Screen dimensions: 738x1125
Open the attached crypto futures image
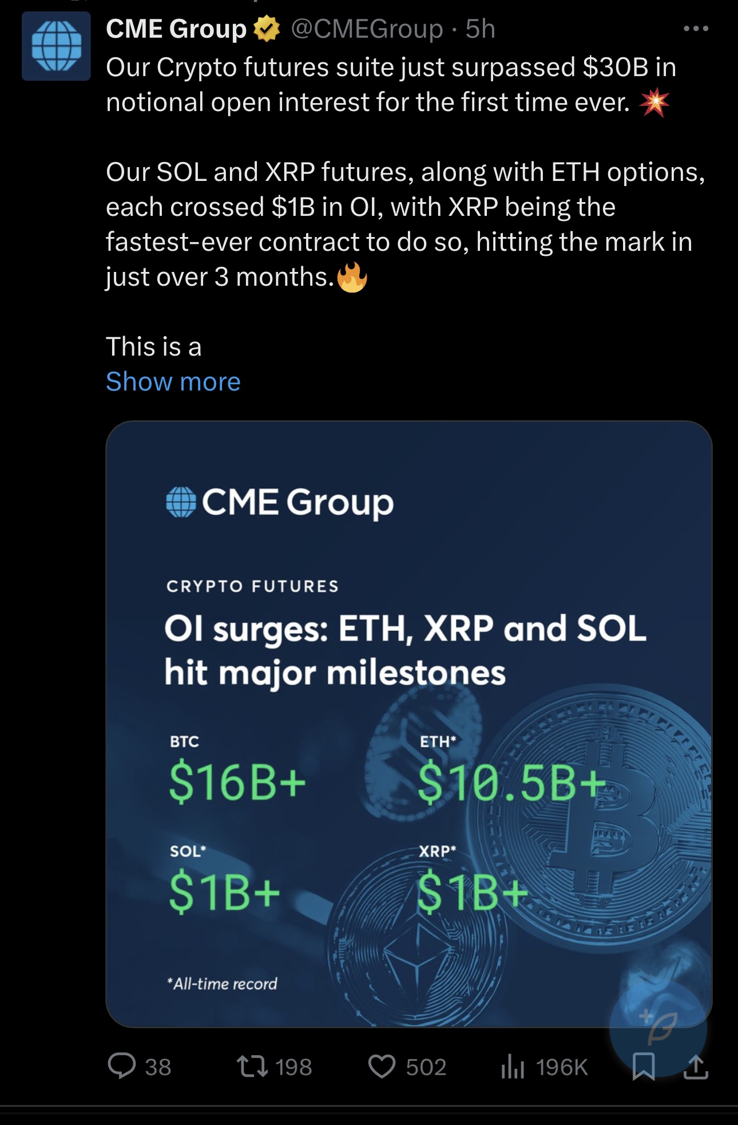coord(408,724)
